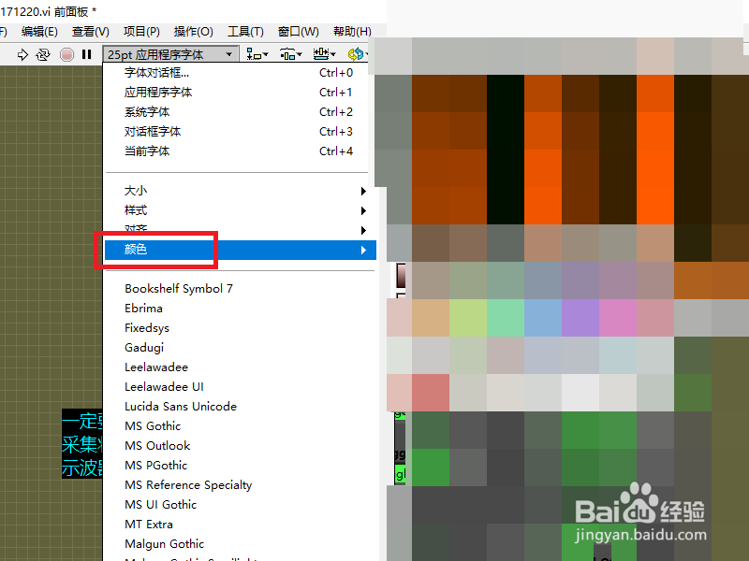The width and height of the screenshot is (749, 561).
Task: Pick an orange swatch from the color palette
Action: (x=654, y=150)
